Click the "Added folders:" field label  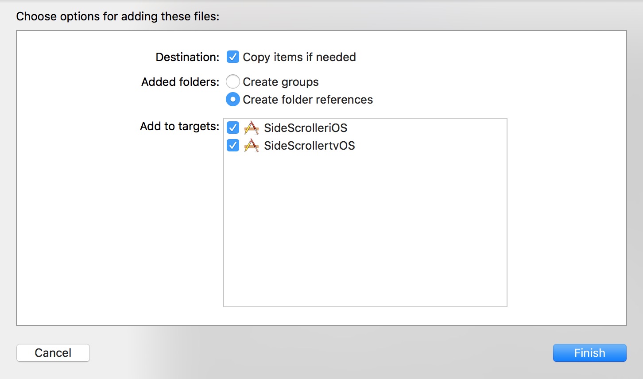point(180,82)
